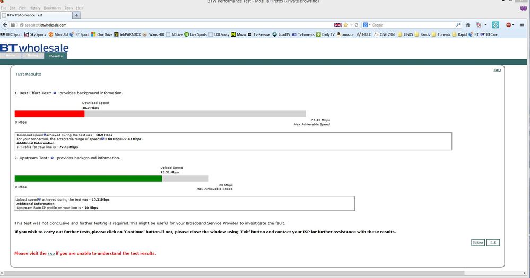Image resolution: width=530 pixels, height=278 pixels.
Task: Click the teal extension icon in toolbar
Action: (496, 25)
